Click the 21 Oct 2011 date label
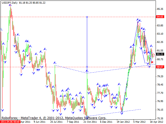166x124 pixels. click(x=90, y=122)
